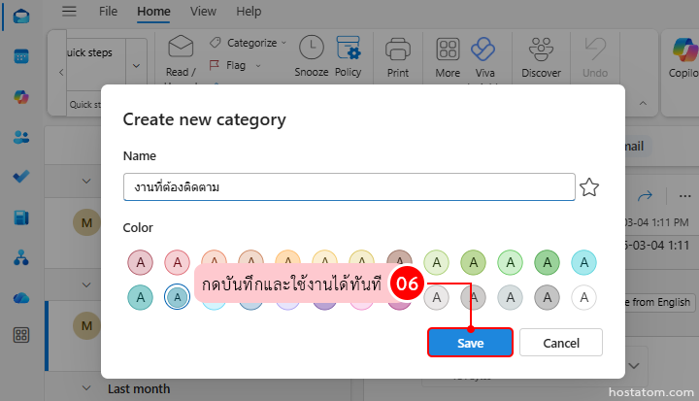Pick the cyan swatch ending the top row
This screenshot has width=699, height=401.
584,262
